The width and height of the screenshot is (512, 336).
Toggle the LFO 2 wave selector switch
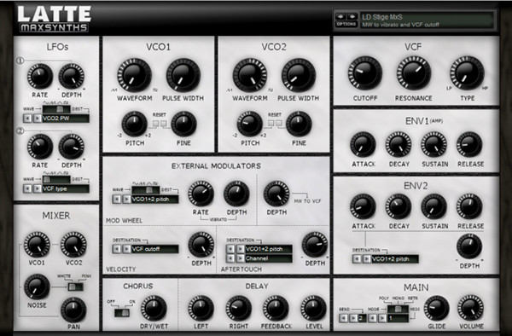(56, 179)
